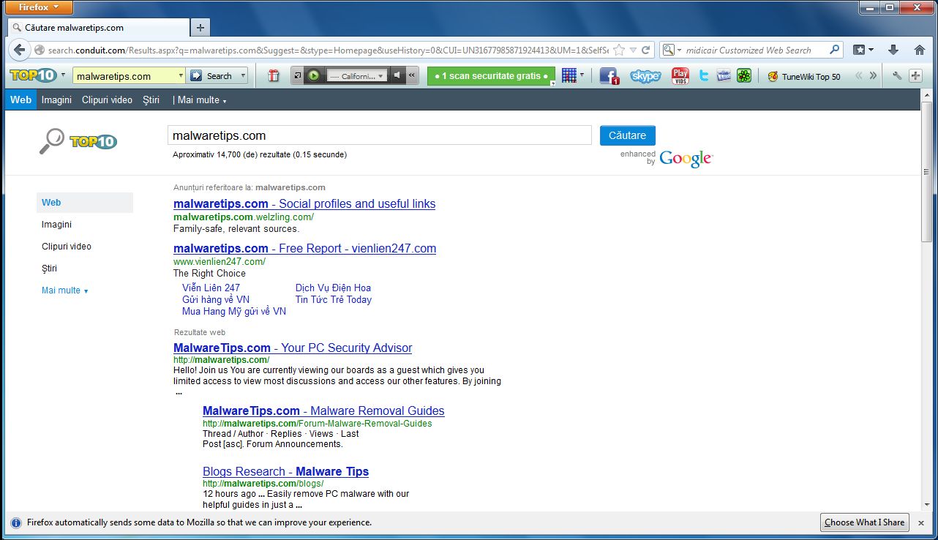Open the toolbar search box history dropdown
This screenshot has width=938, height=540.
[181, 75]
